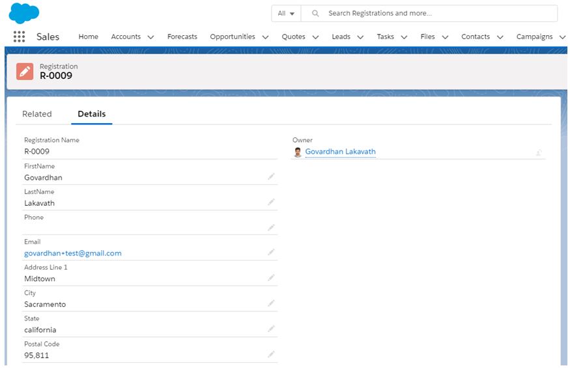Open the All search scope dropdown
Screen dimensions: 570x368
286,14
